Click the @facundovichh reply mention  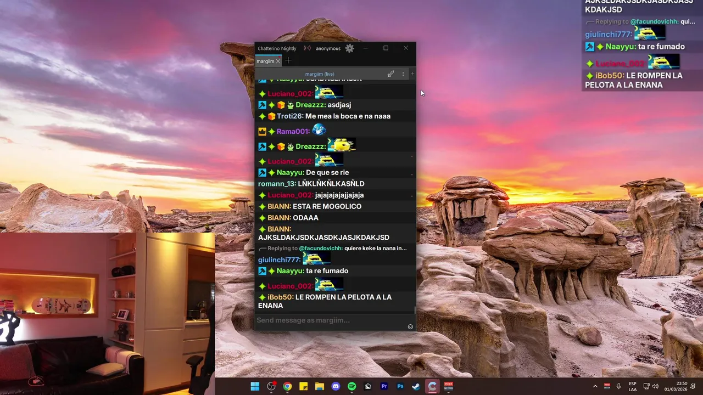coord(321,249)
